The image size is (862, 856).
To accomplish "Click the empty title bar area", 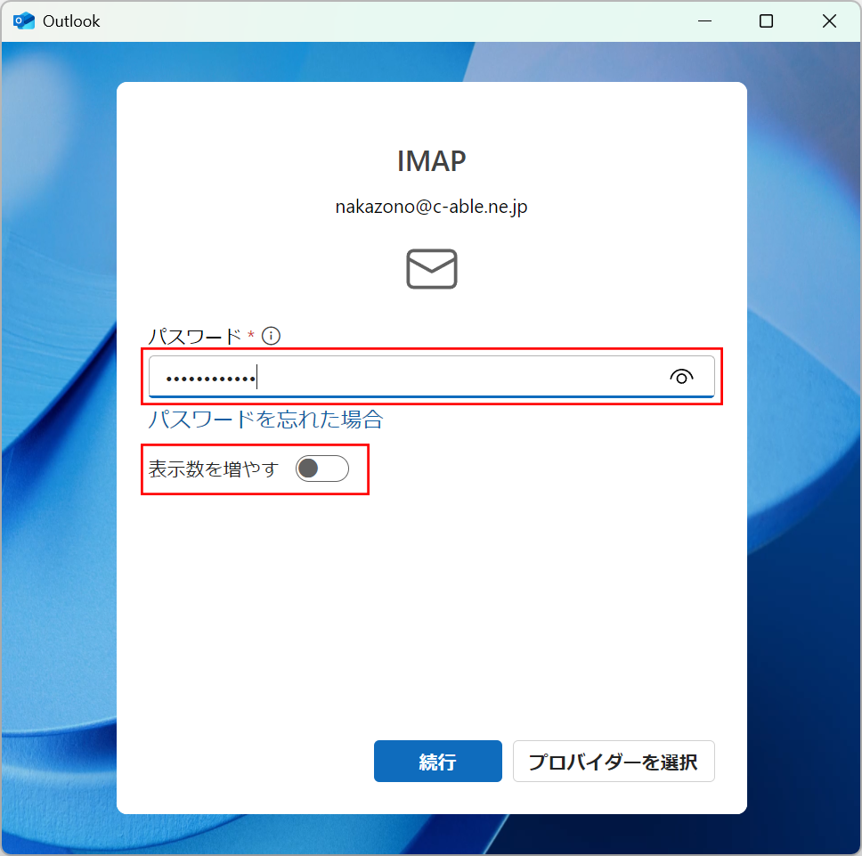I will [401, 21].
